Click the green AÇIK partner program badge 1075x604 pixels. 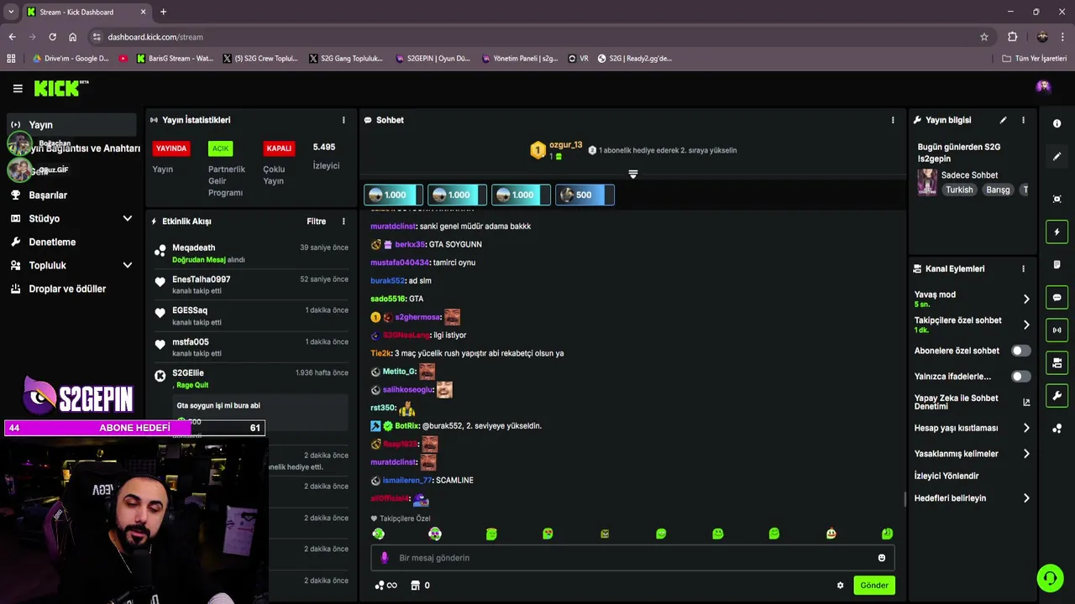[220, 148]
